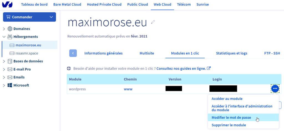The image size is (284, 131).
Task: Expand the Microsoft section
Action: coord(4,85)
